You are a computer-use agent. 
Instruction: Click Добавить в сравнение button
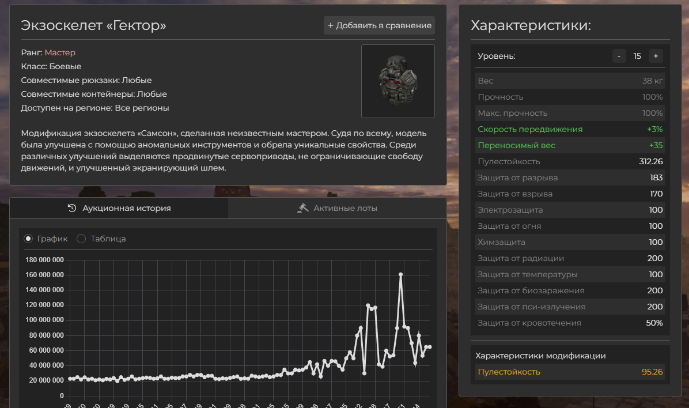click(x=379, y=25)
